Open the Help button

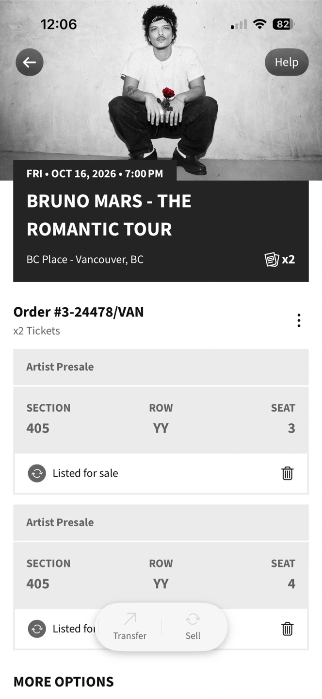[286, 62]
